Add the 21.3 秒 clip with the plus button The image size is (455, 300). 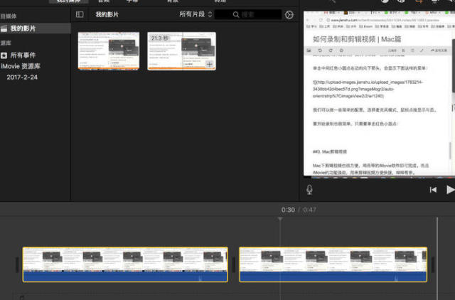[210, 64]
